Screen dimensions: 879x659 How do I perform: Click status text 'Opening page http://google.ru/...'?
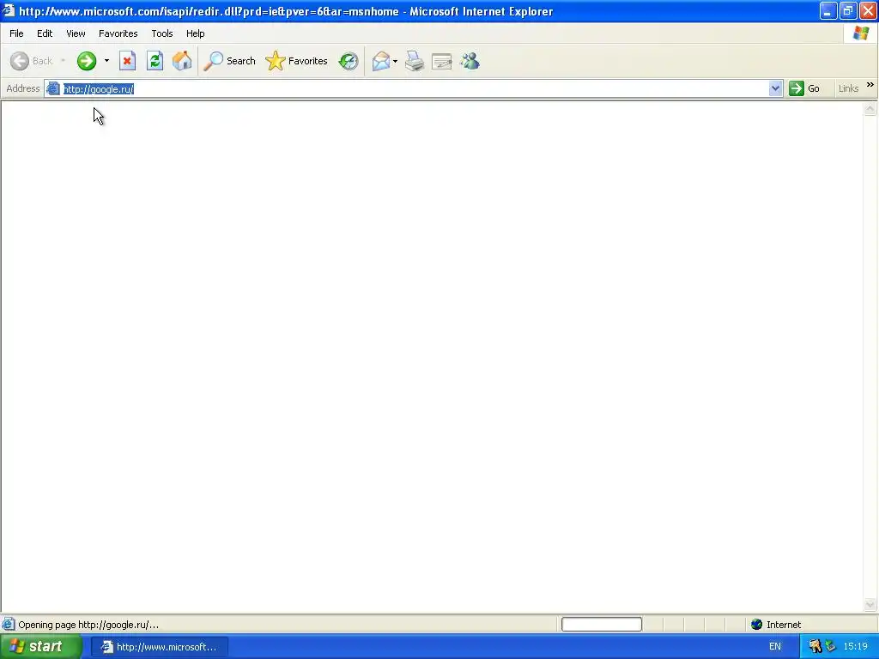[x=88, y=625]
